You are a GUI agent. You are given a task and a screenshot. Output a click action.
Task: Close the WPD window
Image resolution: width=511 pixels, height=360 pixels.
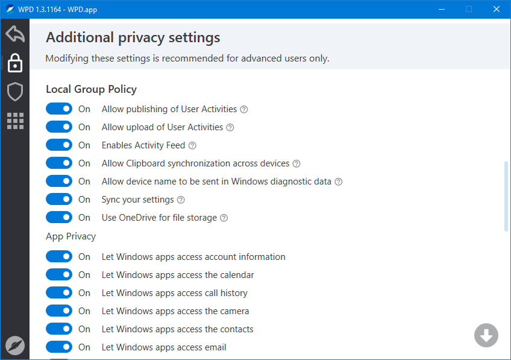497,9
